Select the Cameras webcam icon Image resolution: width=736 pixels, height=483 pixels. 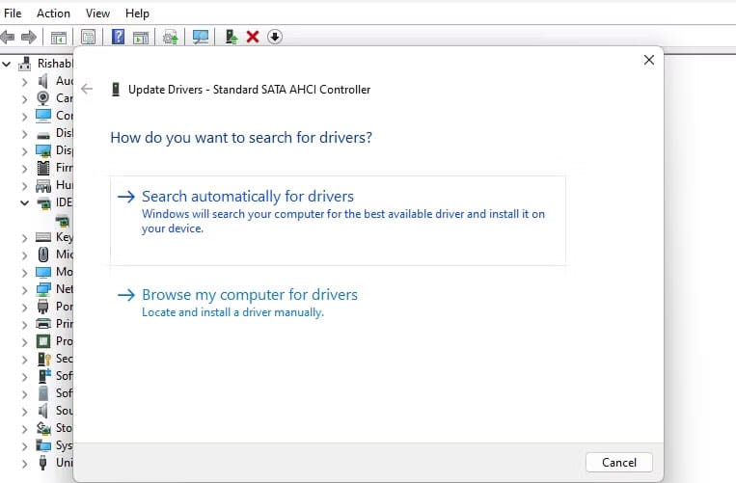pyautogui.click(x=43, y=98)
